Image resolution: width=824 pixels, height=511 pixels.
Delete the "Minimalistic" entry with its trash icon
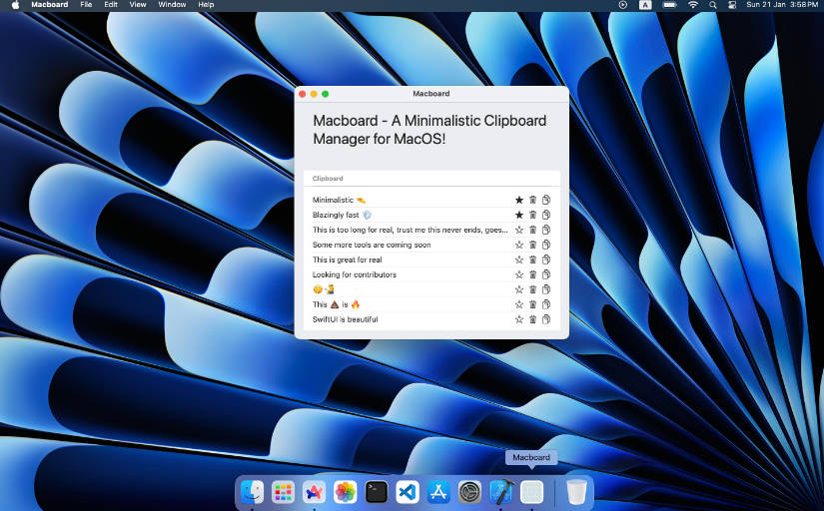pyautogui.click(x=533, y=200)
